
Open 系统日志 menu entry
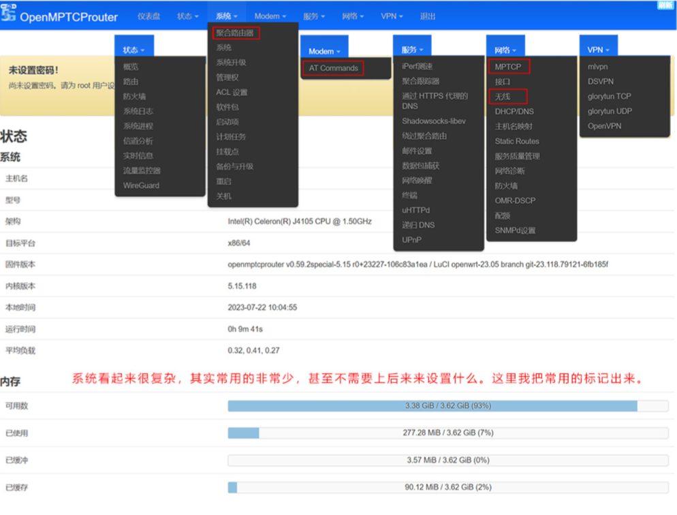tap(138, 111)
